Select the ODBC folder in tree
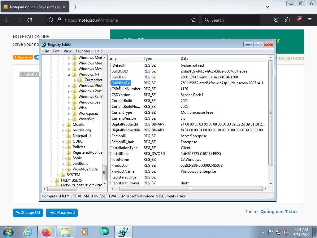The width and height of the screenshot is (317, 238). coord(78,141)
